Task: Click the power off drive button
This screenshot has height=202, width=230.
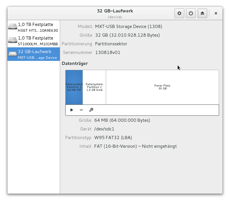Action: click(191, 13)
